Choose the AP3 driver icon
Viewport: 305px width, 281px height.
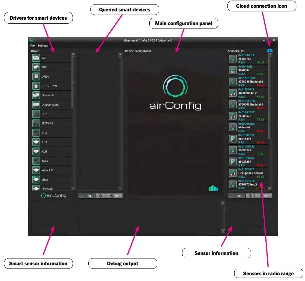pyautogui.click(x=36, y=142)
